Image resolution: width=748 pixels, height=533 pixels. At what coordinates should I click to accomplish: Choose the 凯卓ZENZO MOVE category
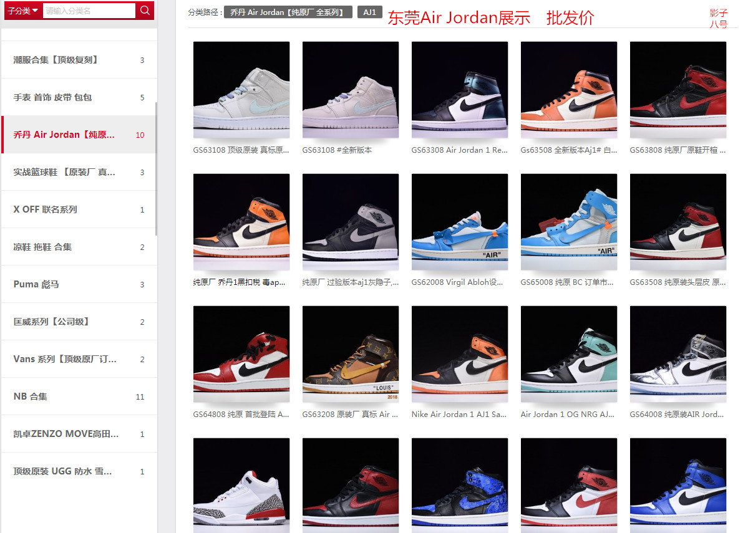coord(79,434)
